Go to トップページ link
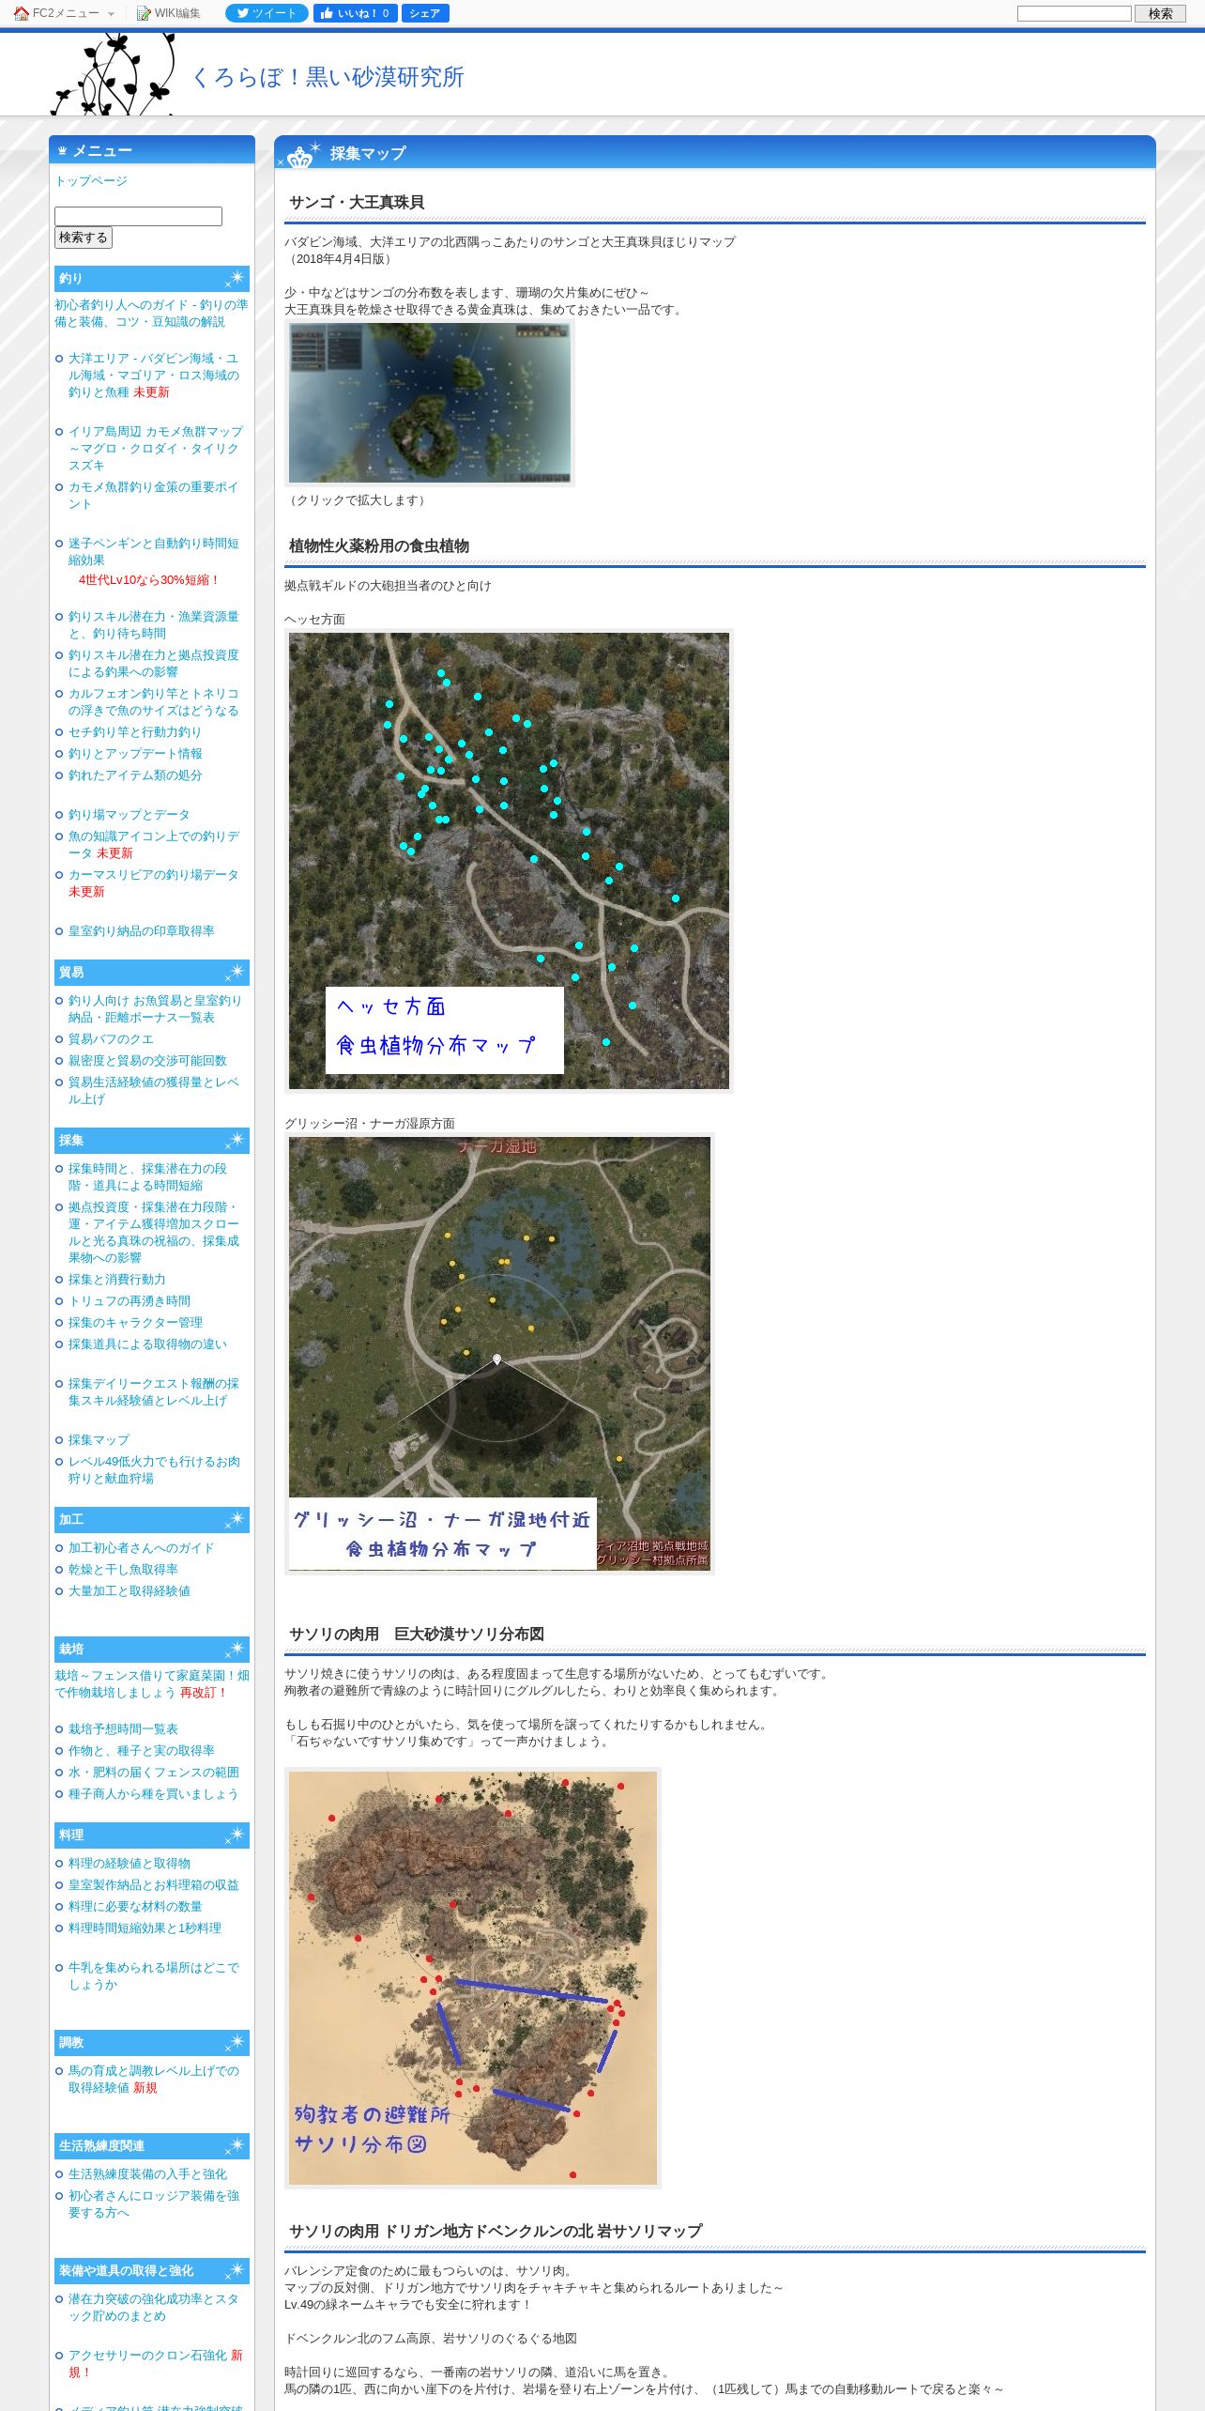 click(91, 180)
